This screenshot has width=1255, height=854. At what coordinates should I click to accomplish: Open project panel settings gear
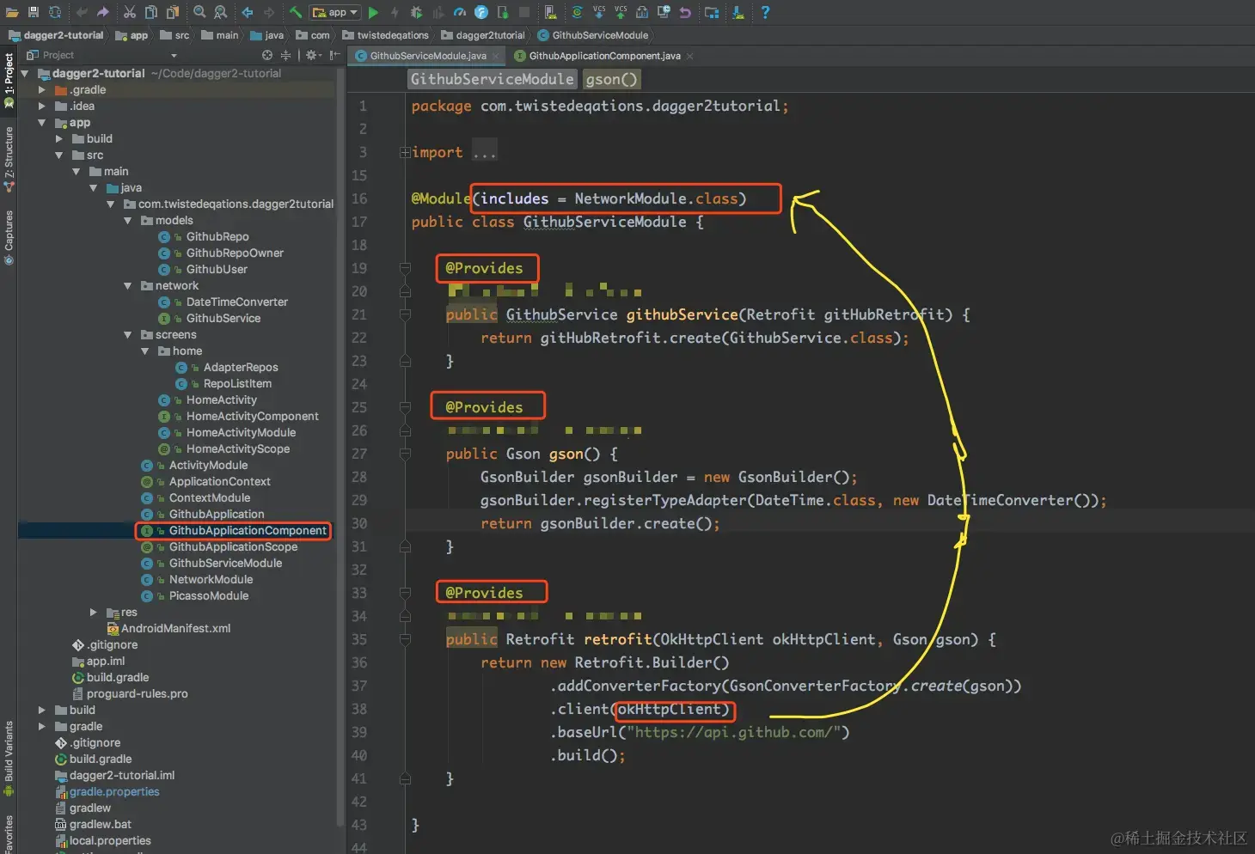(313, 55)
